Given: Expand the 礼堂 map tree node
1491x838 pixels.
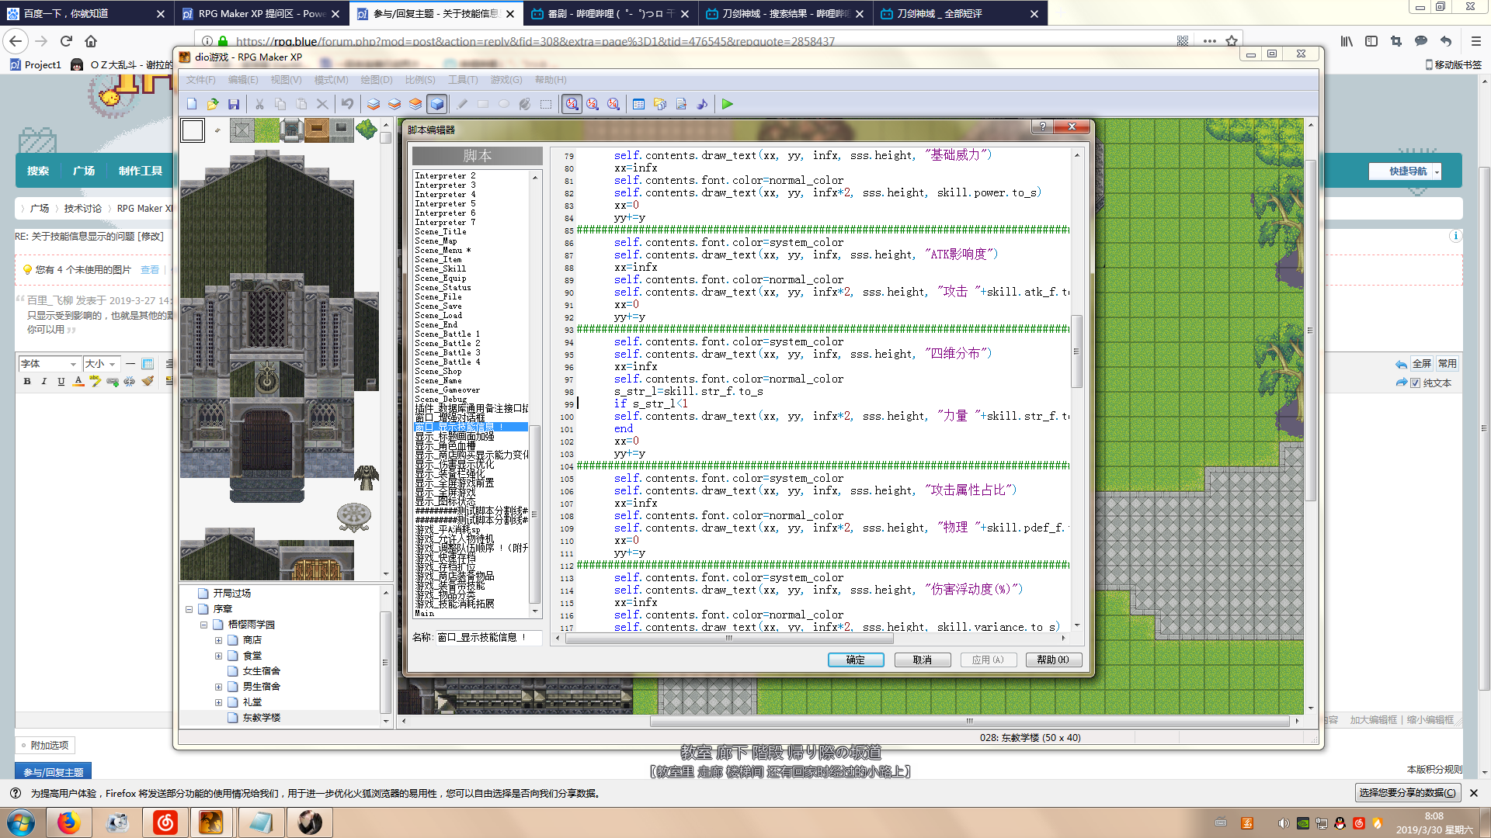Looking at the screenshot, I should coord(218,702).
